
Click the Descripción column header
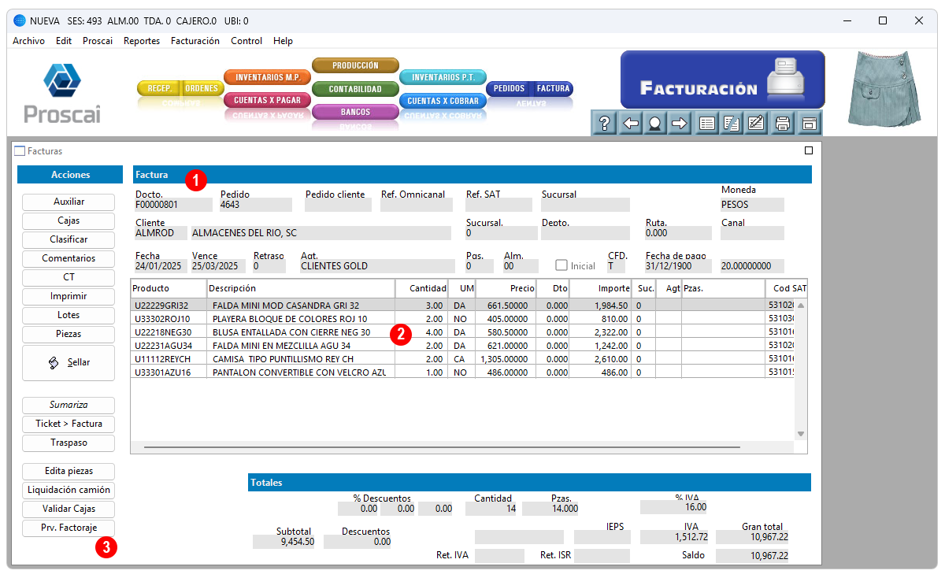click(x=301, y=288)
